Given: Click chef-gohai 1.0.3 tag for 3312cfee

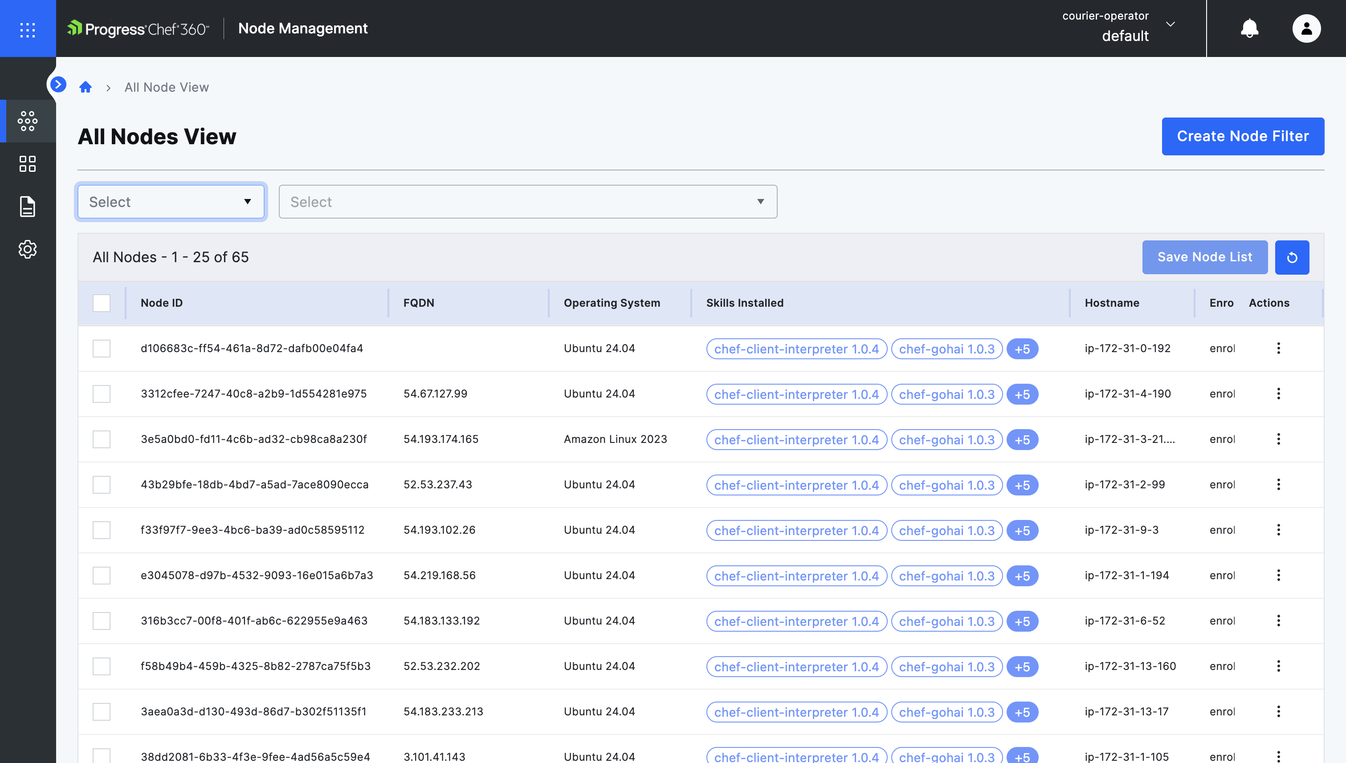Looking at the screenshot, I should (946, 394).
